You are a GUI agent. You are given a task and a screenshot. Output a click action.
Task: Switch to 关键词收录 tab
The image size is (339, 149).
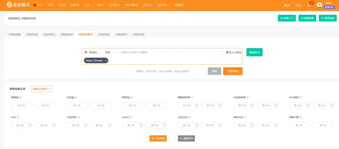[x=121, y=35]
